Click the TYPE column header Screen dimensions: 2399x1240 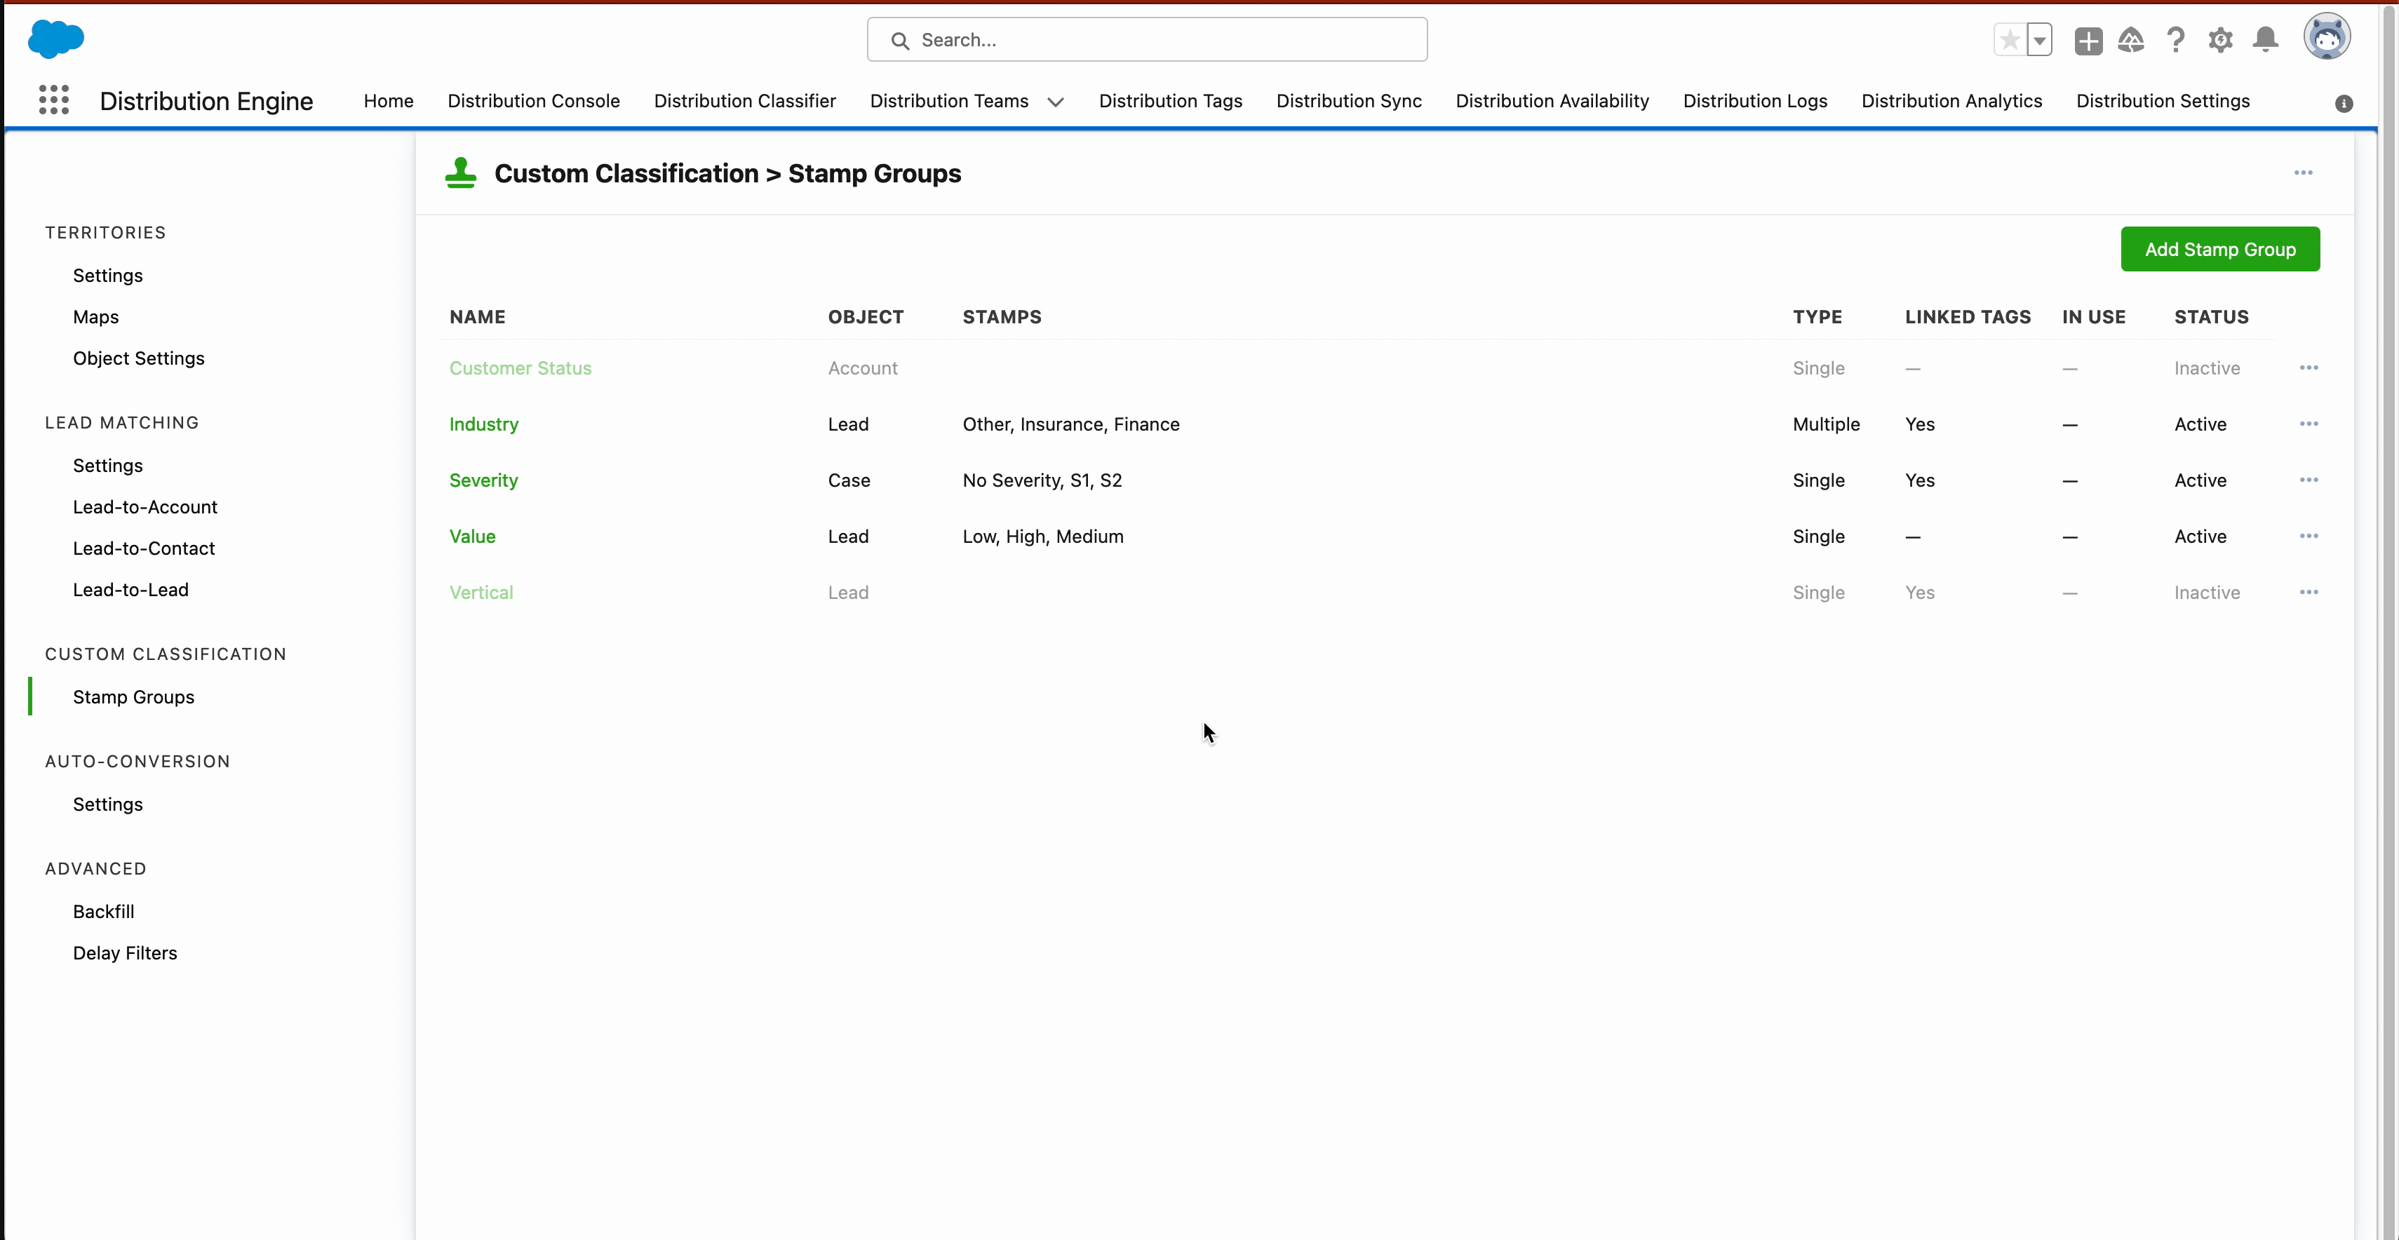click(x=1817, y=316)
